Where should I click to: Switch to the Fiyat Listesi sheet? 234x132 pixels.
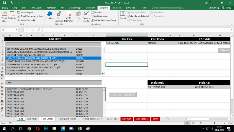[47, 119]
